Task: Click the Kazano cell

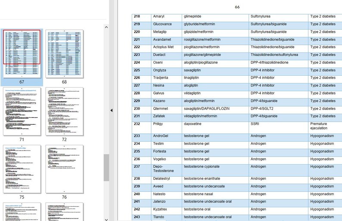Action: point(166,102)
